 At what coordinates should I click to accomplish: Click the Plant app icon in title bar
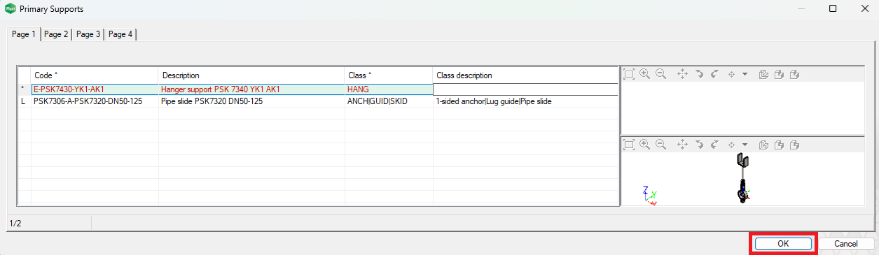tap(11, 9)
